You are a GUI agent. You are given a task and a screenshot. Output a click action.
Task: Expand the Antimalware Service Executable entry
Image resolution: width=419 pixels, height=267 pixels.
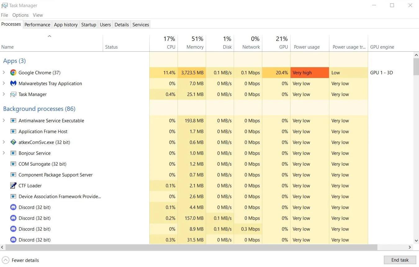[4, 120]
